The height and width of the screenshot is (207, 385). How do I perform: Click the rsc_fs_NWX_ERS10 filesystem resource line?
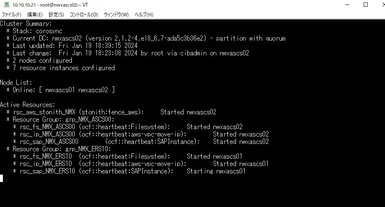point(127,156)
